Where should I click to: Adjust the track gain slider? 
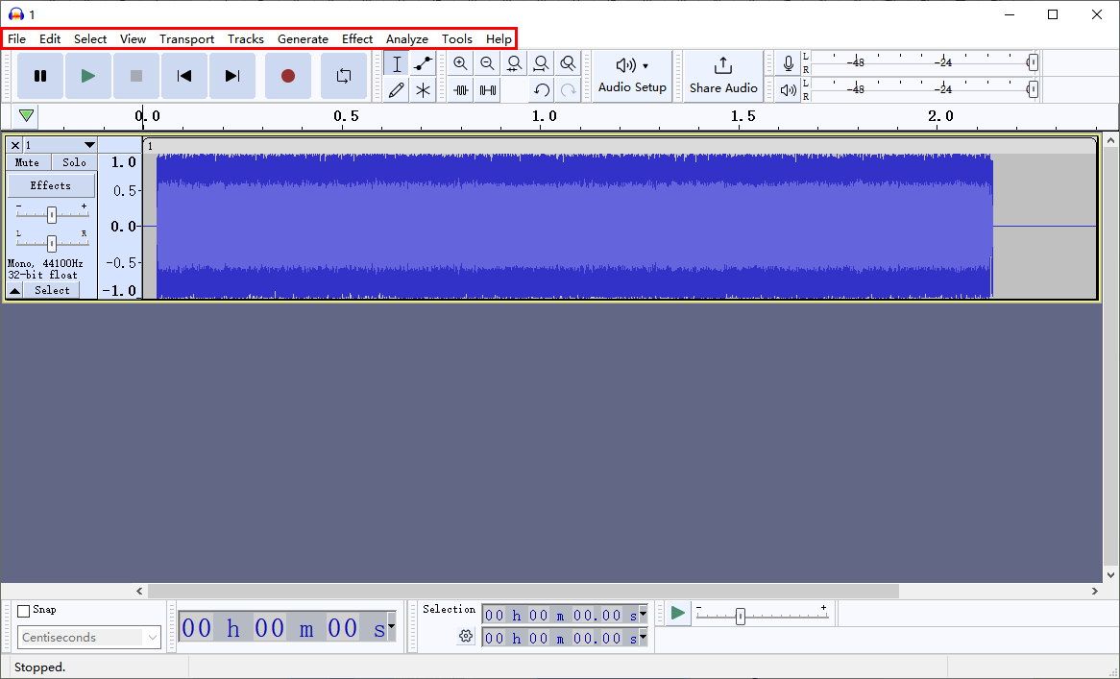coord(52,214)
